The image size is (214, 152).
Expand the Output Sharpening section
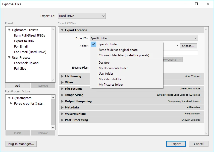(62, 101)
